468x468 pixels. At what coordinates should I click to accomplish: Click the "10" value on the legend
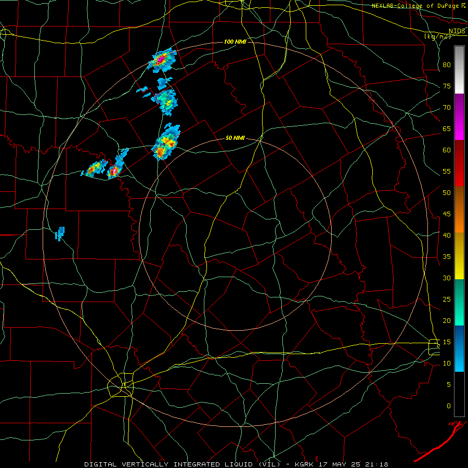click(x=447, y=363)
